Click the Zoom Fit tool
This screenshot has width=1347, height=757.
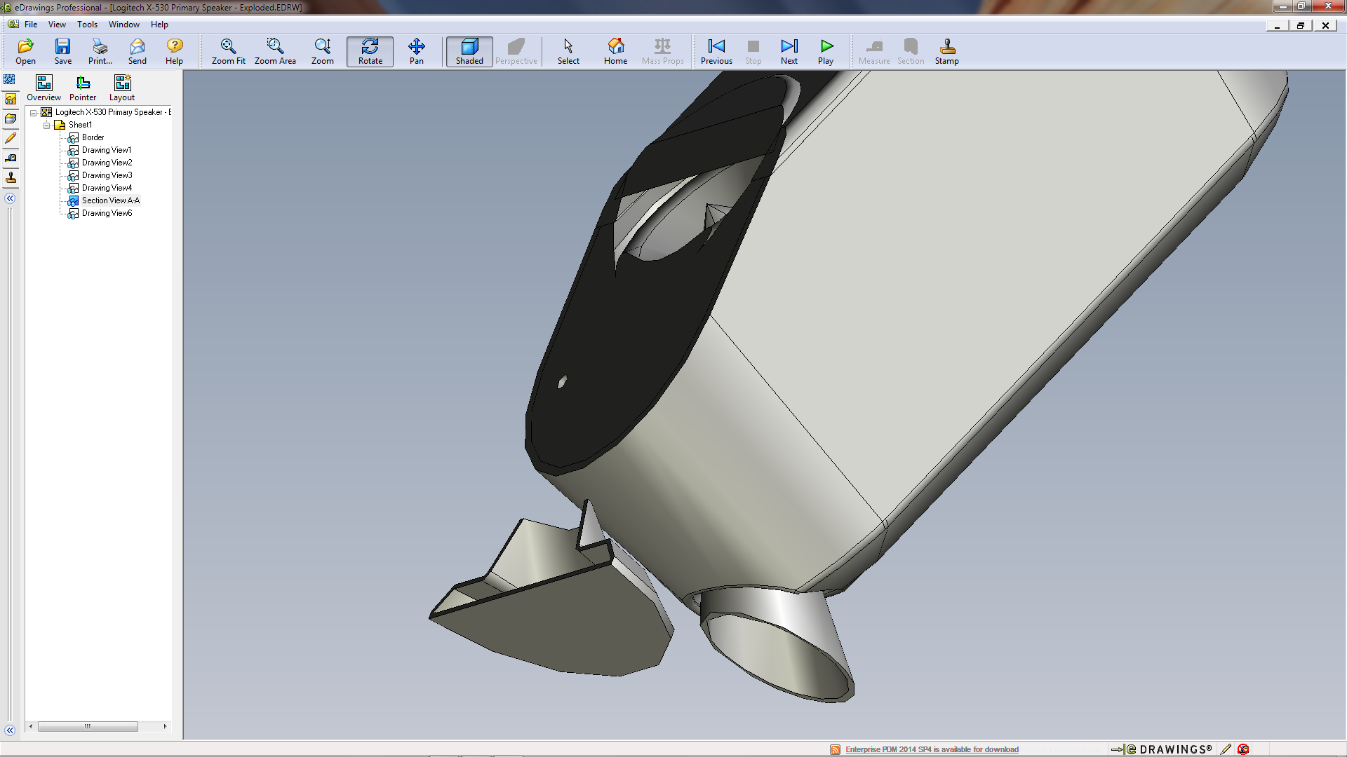tap(228, 51)
